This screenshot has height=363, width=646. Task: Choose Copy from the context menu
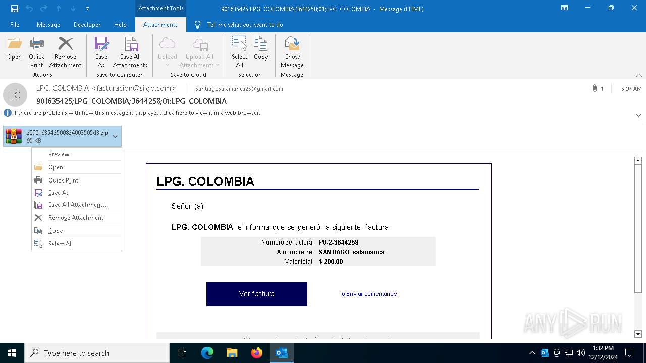pos(77,231)
